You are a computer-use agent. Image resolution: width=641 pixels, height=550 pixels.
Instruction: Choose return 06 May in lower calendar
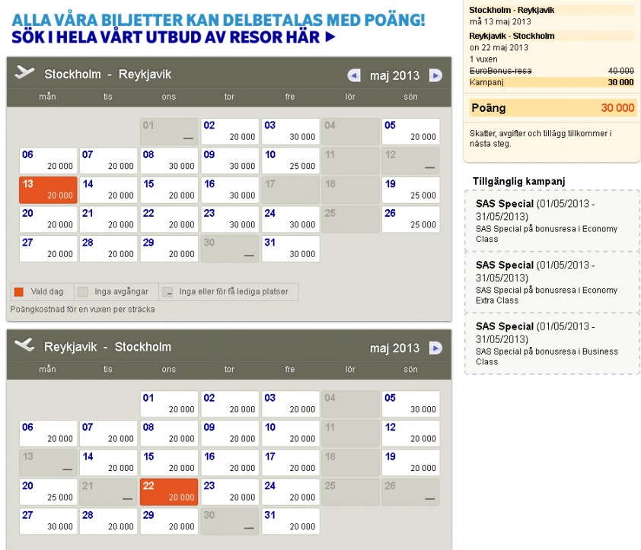(x=48, y=433)
